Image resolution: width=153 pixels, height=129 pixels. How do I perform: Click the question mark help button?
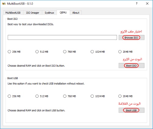click(136, 4)
